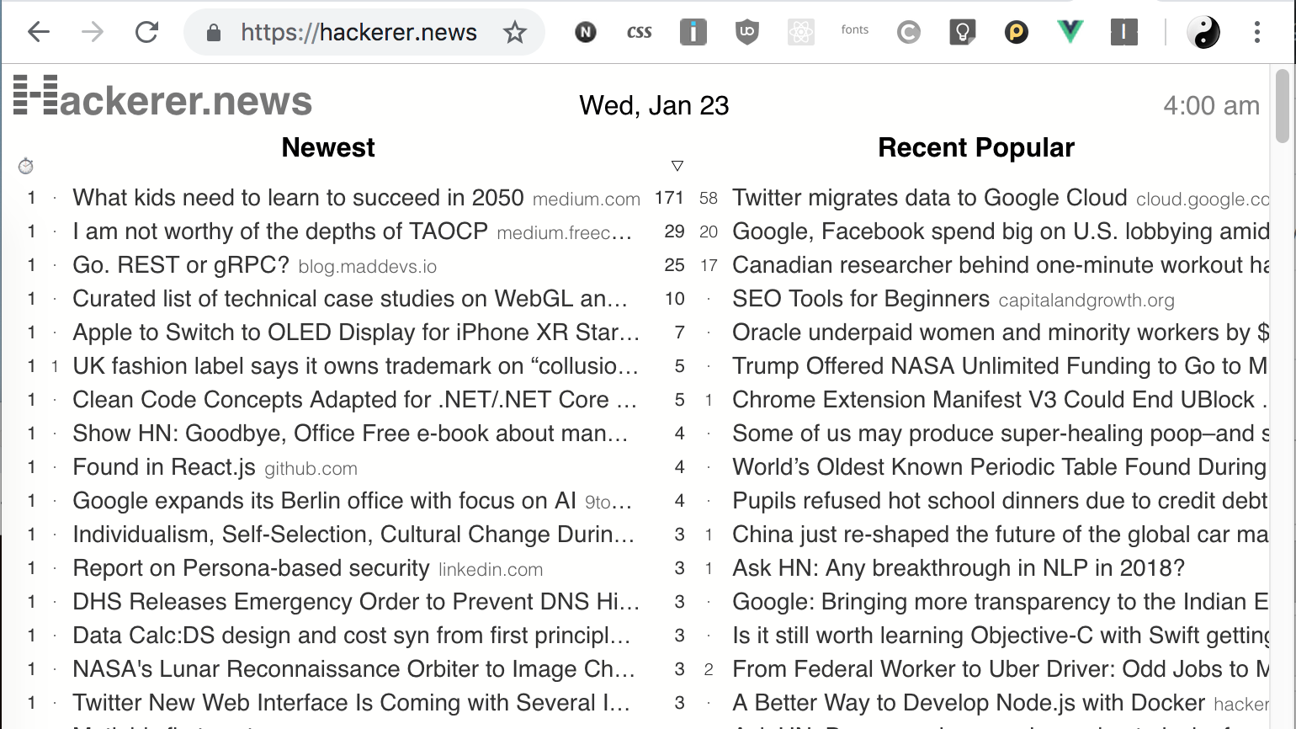
Task: Select the Newest column header
Action: (327, 147)
